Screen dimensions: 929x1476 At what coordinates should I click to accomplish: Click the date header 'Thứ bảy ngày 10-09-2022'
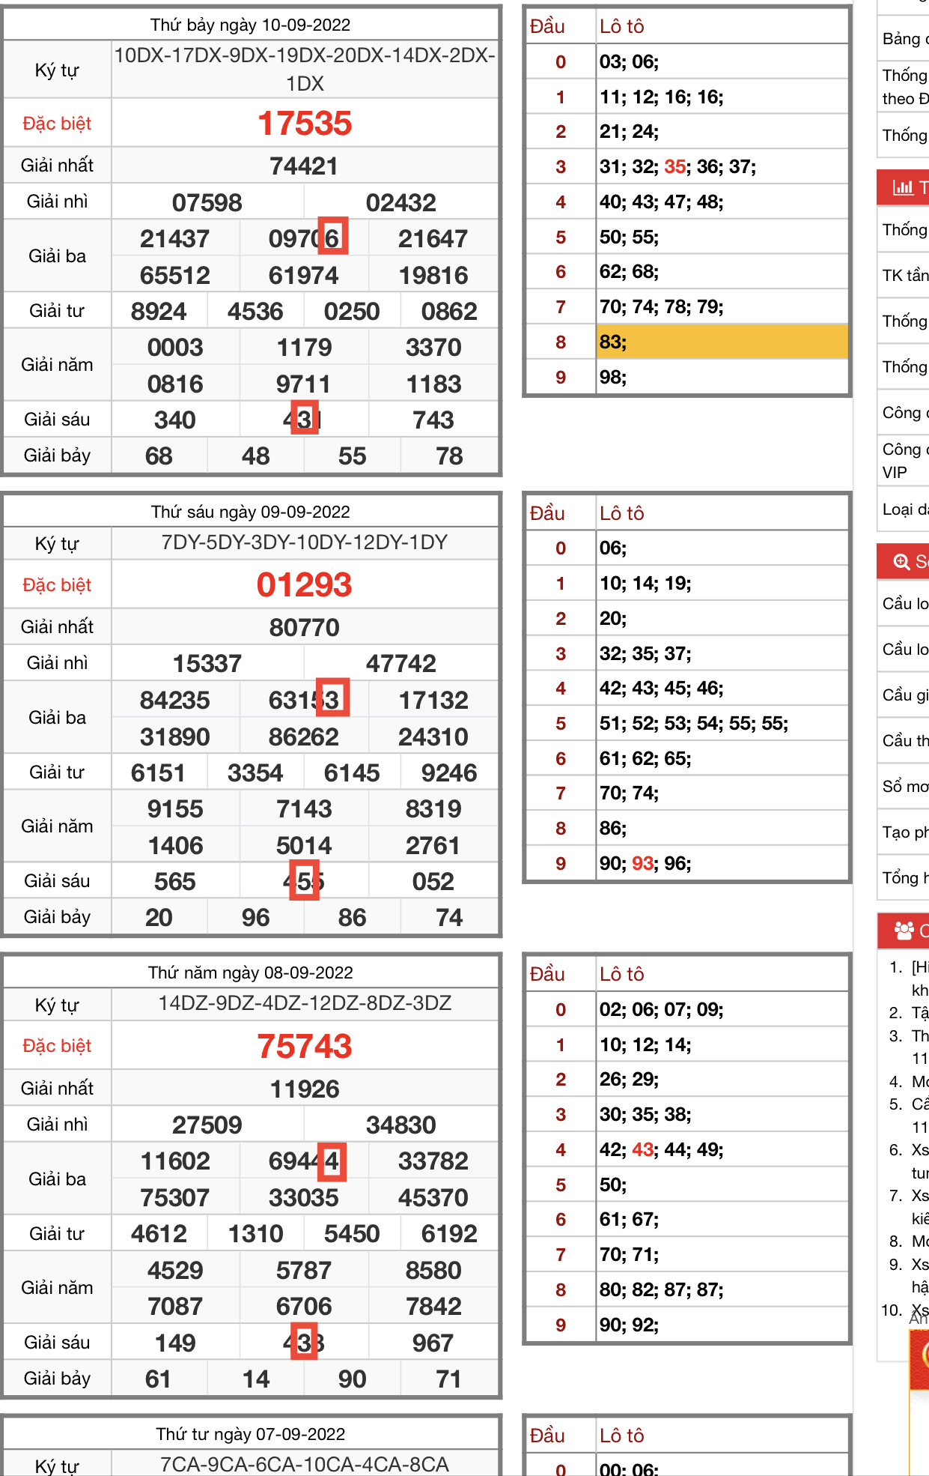(251, 25)
